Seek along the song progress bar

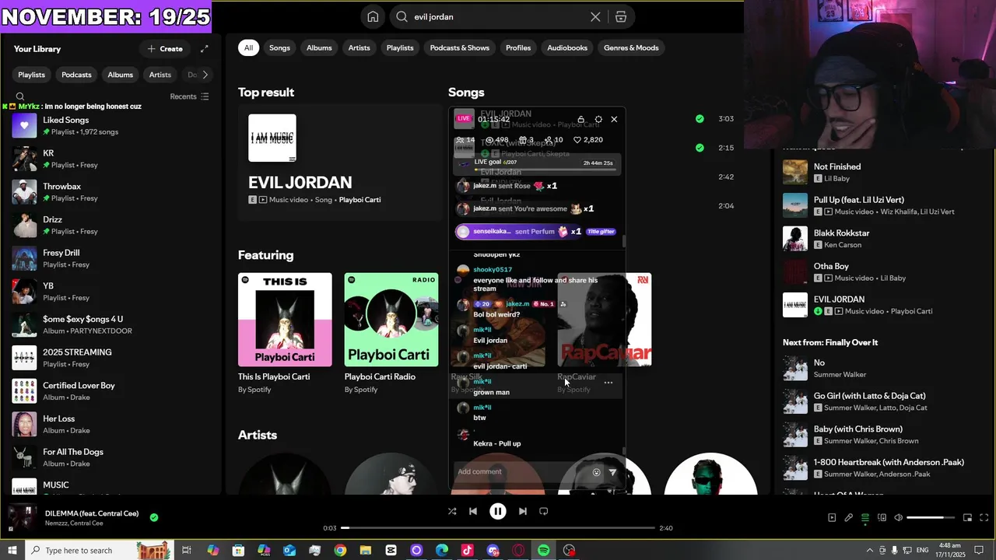(498, 528)
